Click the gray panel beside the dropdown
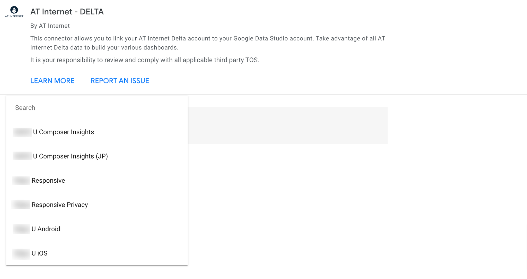The height and width of the screenshot is (279, 527). coord(288,125)
